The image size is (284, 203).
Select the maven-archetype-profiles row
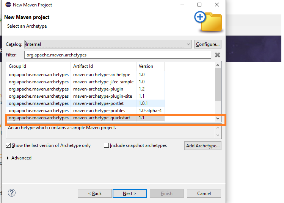pyautogui.click(x=85, y=111)
